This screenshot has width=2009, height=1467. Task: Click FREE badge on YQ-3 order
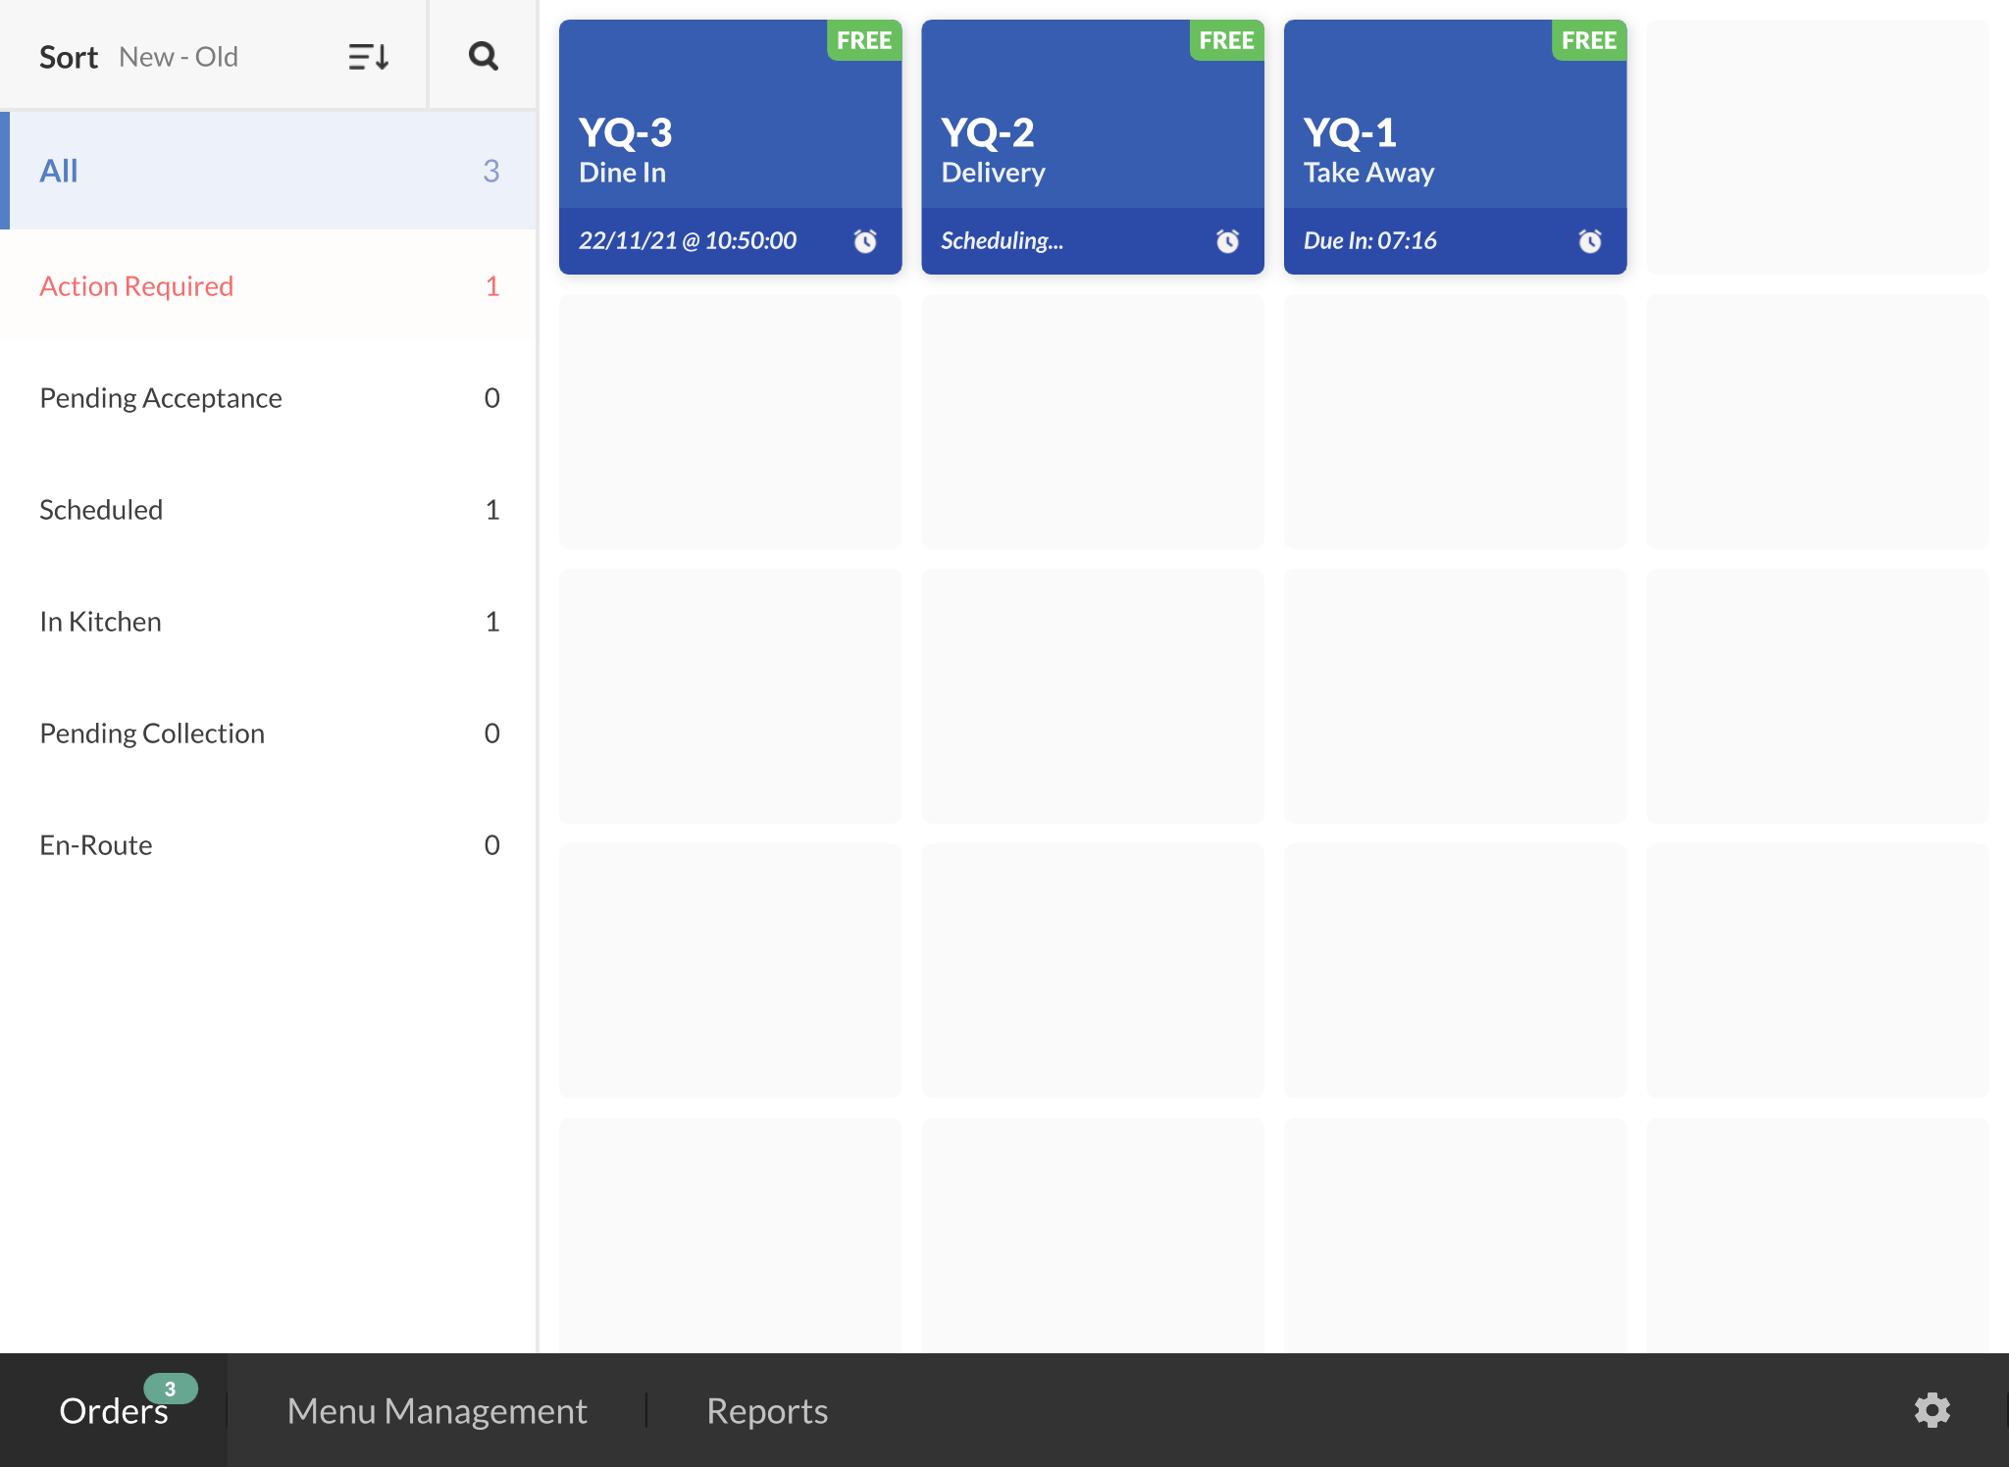[864, 41]
